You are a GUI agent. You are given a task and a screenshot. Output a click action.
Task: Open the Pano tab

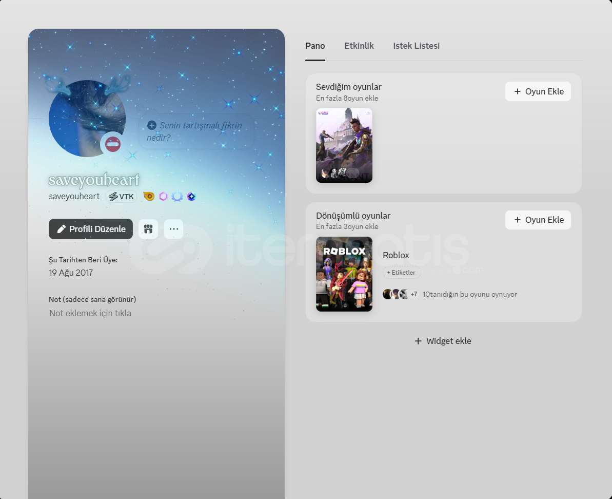(x=315, y=46)
